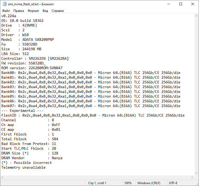Click the 'Drive : 4(NVME)' line
The height and width of the screenshot is (186, 199).
[19, 25]
